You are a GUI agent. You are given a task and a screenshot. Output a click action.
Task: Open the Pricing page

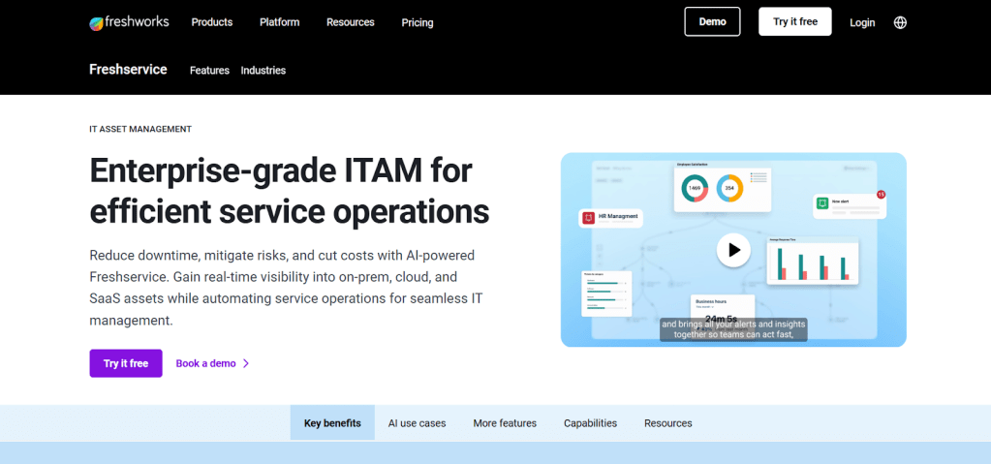(x=418, y=22)
